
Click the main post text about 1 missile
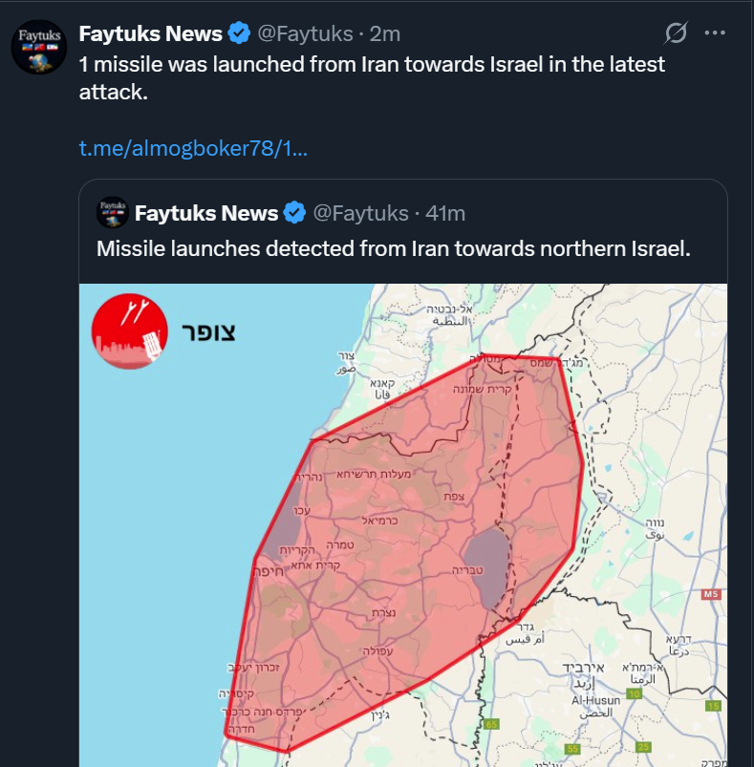(372, 77)
